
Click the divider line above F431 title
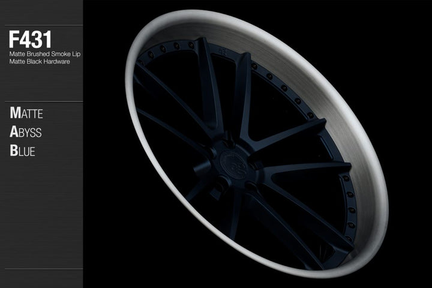(41, 25)
